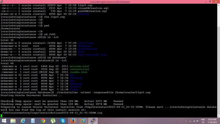Click the green terminal cursor block
220x124 pixels.
pyautogui.click(x=1, y=116)
